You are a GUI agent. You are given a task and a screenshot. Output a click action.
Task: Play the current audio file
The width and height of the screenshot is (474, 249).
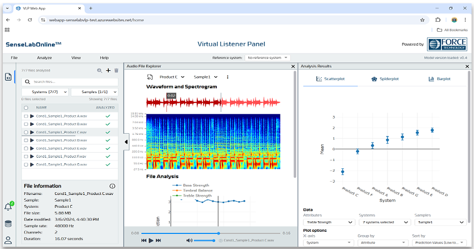pyautogui.click(x=151, y=241)
